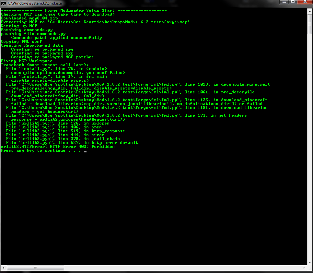Click the 'Setting up MCP' line

(19, 26)
